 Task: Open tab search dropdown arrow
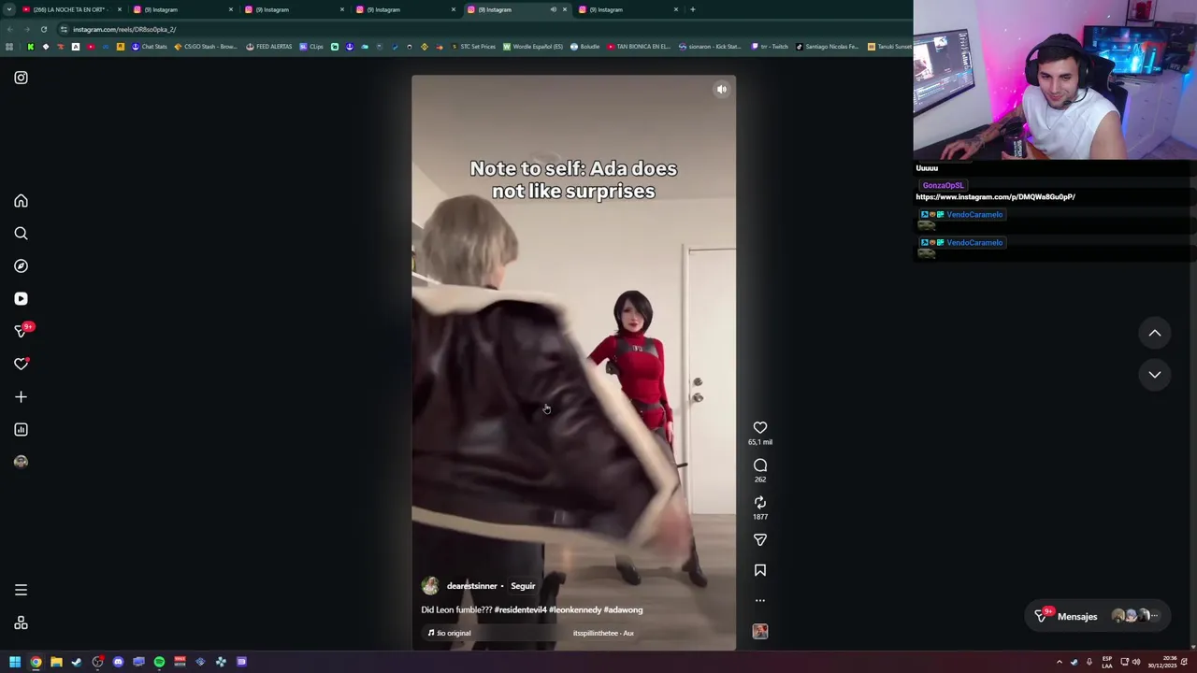tap(8, 9)
